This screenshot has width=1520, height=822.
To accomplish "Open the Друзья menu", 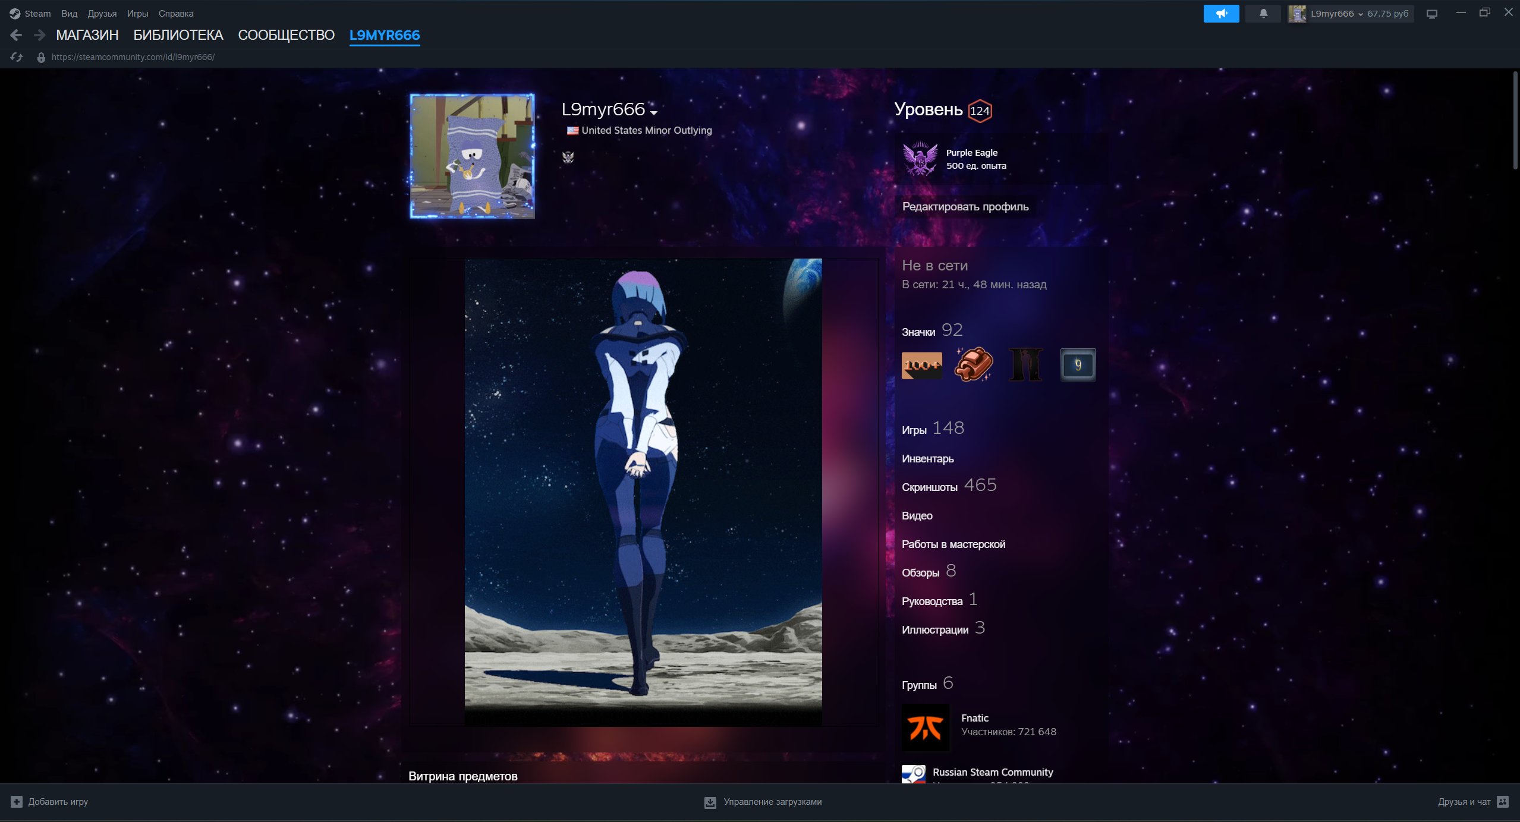I will click(102, 13).
